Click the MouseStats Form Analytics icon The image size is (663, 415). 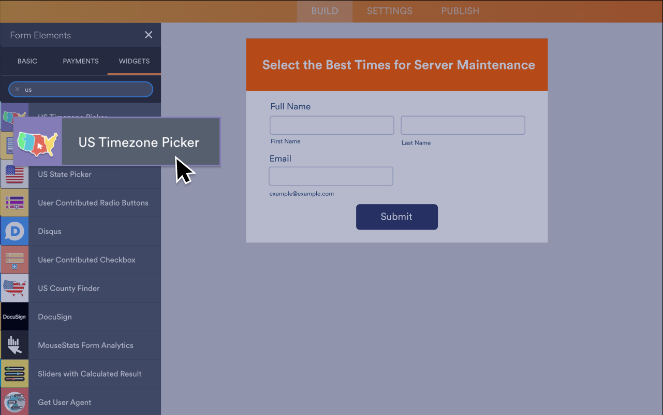[14, 345]
